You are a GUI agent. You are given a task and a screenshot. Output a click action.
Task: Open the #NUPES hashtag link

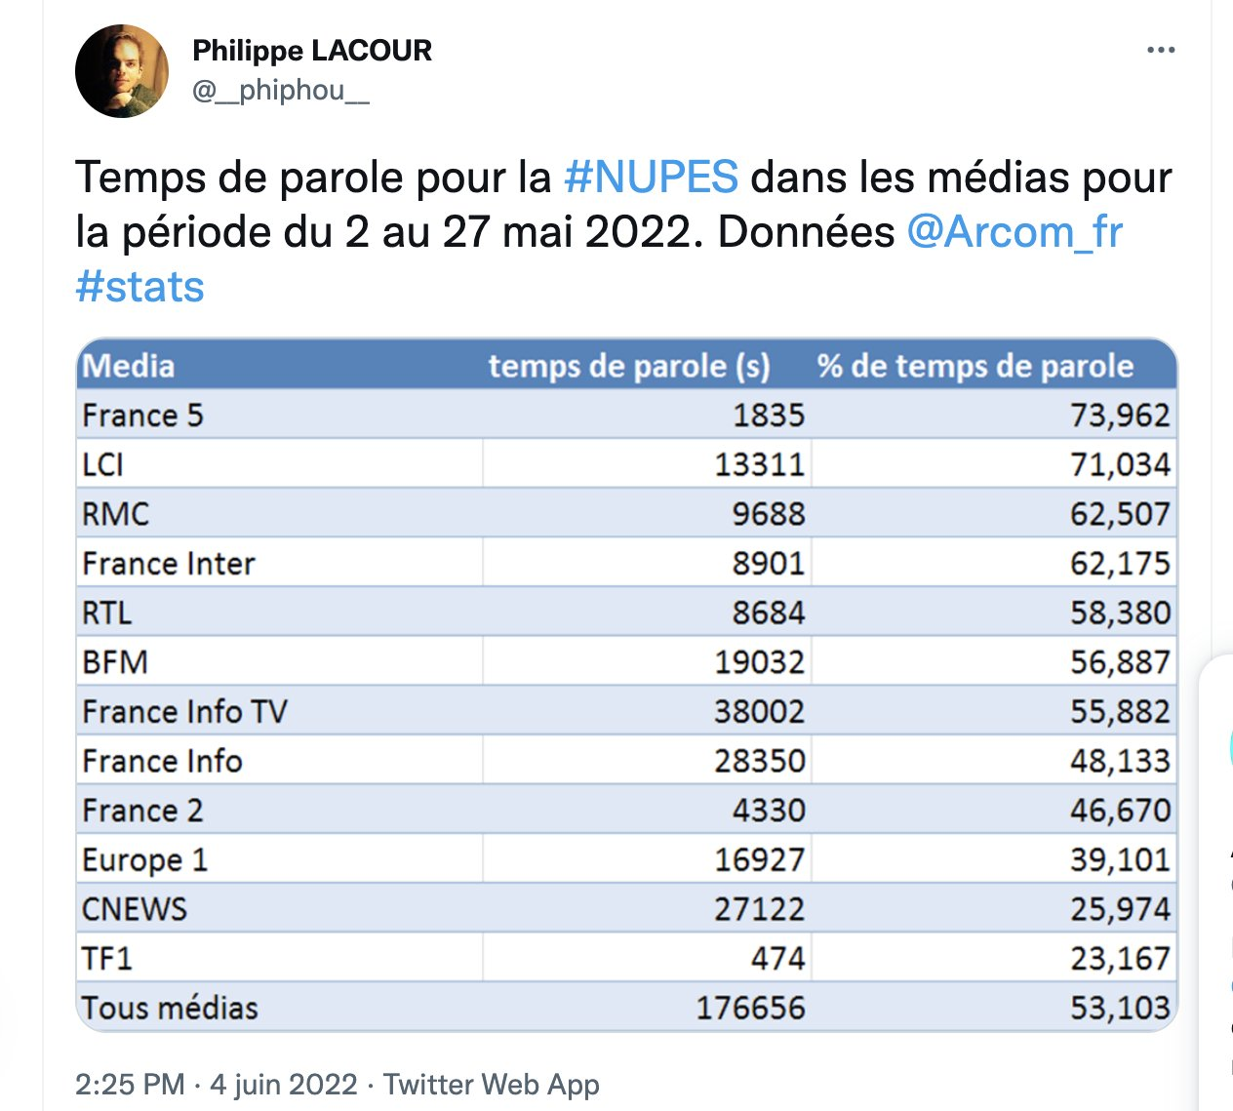coord(652,178)
